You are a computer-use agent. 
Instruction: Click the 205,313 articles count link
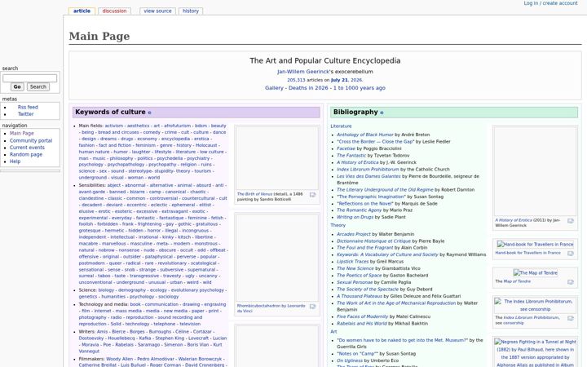pos(296,80)
